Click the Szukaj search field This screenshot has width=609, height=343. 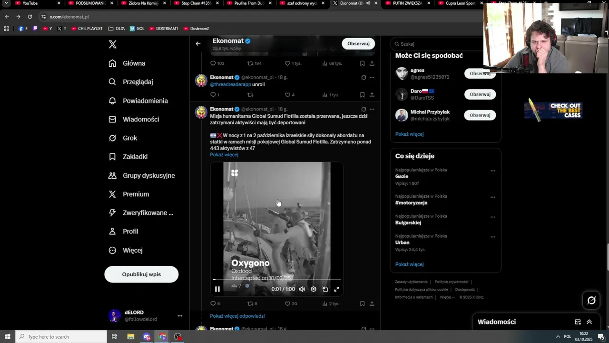click(438, 44)
